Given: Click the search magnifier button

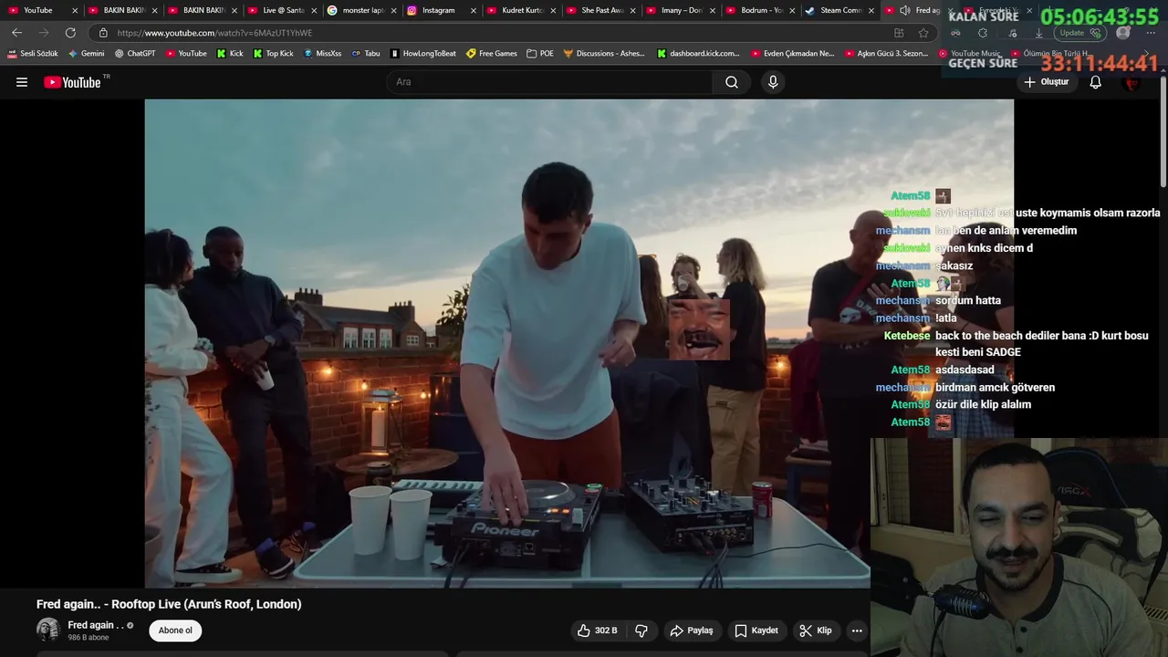Looking at the screenshot, I should [x=731, y=82].
